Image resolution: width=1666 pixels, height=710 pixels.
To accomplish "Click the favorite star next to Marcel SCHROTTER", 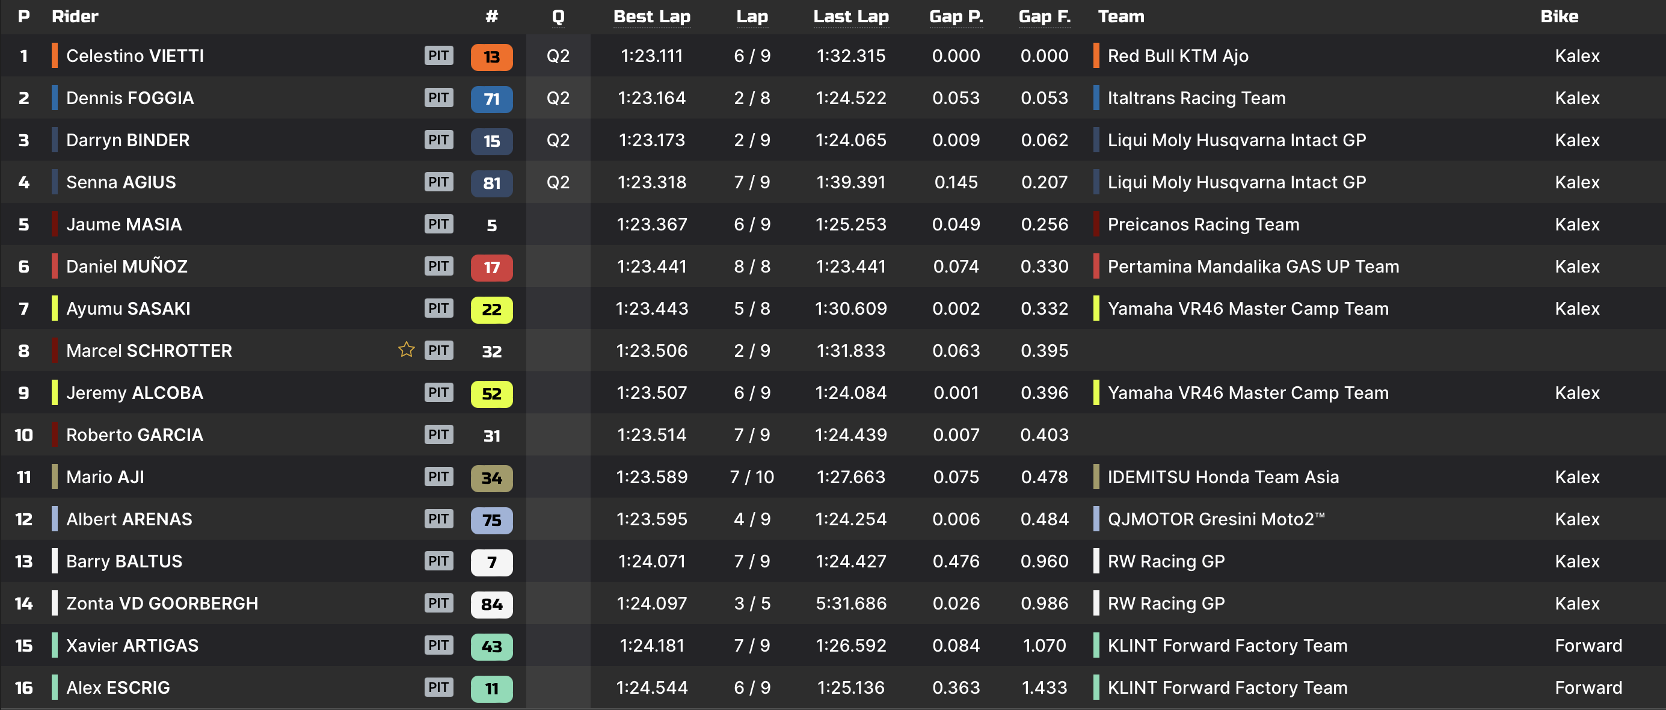I will [406, 350].
